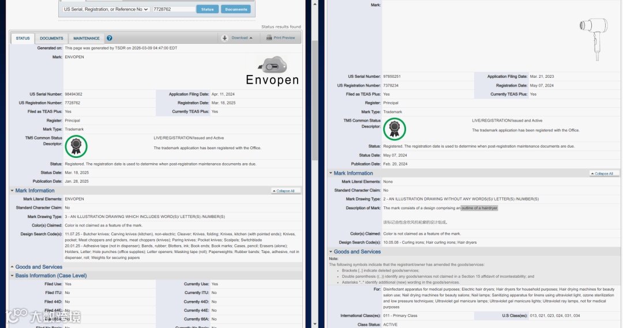Screen dimensions: 623x328
Task: Open the Download dropdown menu
Action: [242, 37]
